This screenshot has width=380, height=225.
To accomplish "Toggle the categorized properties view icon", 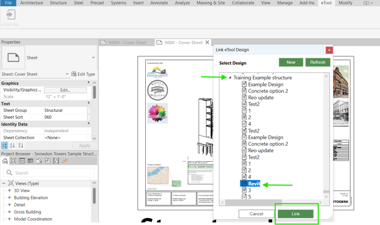I will click(x=5, y=145).
